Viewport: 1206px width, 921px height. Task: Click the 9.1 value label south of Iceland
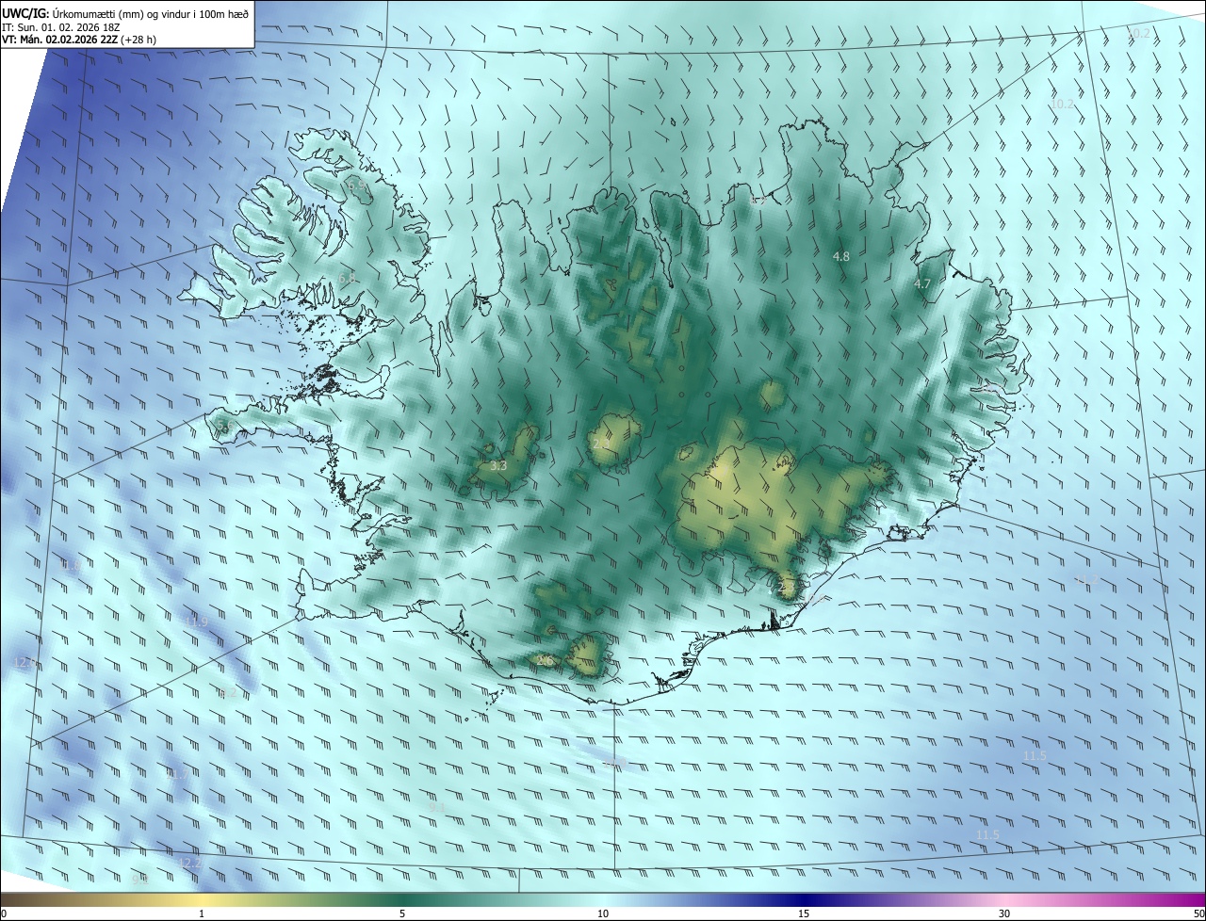[437, 808]
